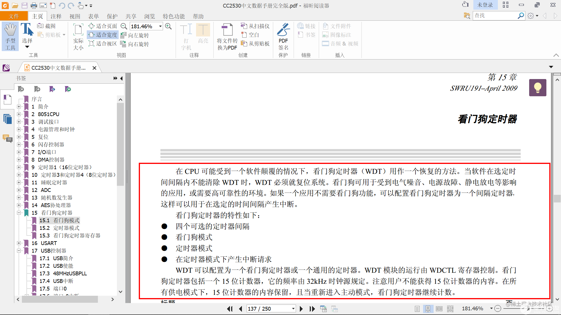Click the Snapshot (截图) tool
The height and width of the screenshot is (315, 561).
(x=46, y=26)
